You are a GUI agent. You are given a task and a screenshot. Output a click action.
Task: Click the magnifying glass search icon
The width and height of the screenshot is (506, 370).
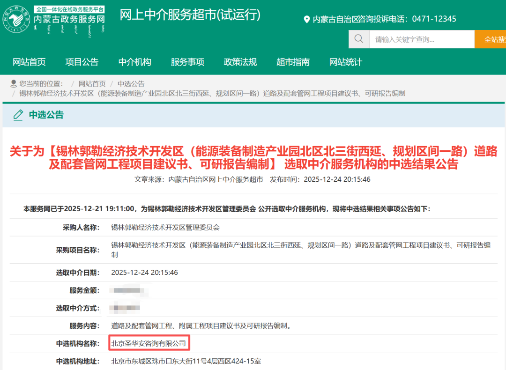pyautogui.click(x=359, y=39)
